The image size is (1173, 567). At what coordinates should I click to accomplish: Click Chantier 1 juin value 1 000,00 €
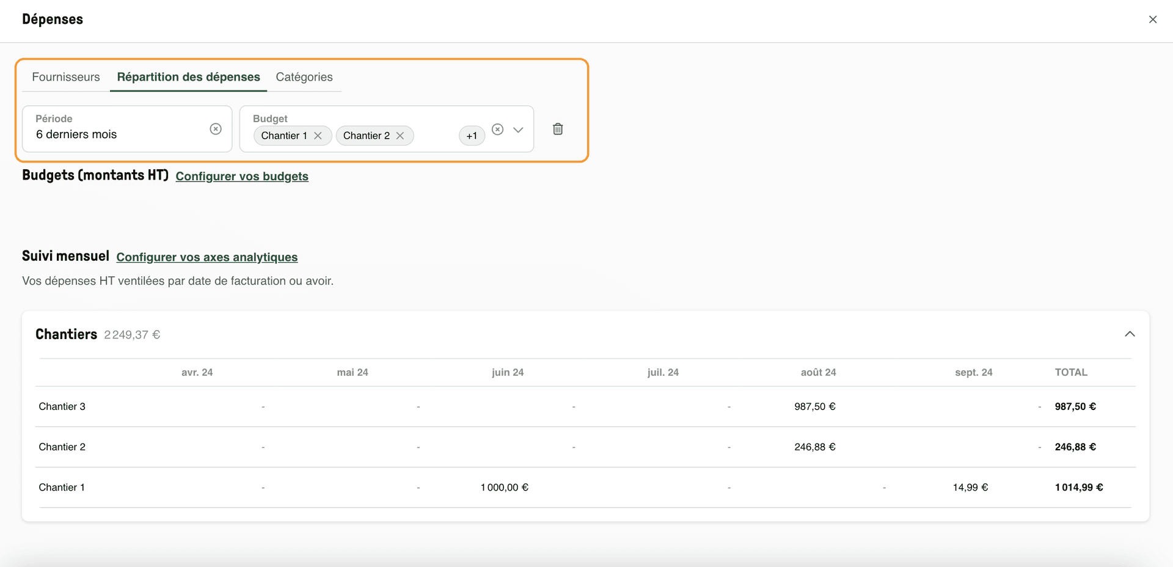tap(505, 487)
